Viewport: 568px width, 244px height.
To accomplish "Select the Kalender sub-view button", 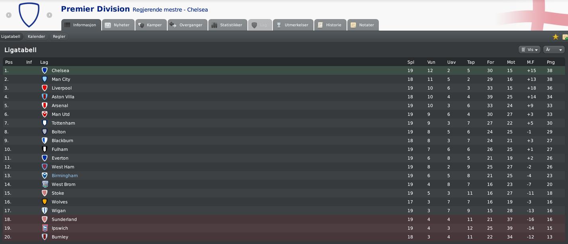I will point(36,36).
